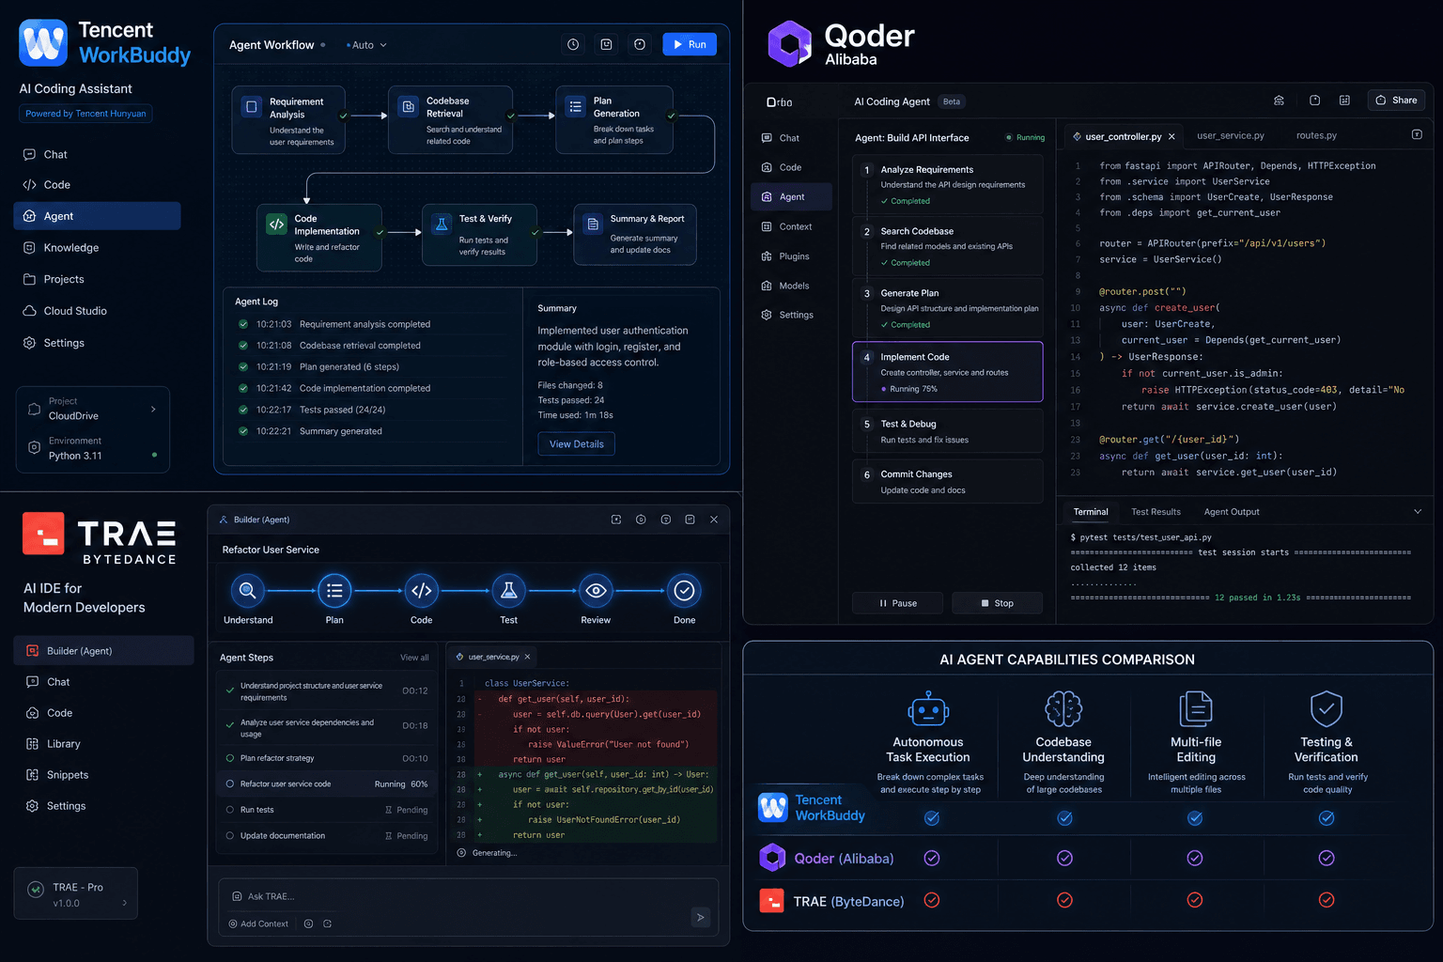1443x962 pixels.
Task: Select the Test step flask icon in TRAE
Action: [x=508, y=590]
